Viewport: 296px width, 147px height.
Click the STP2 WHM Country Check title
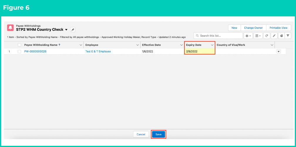(x=40, y=30)
